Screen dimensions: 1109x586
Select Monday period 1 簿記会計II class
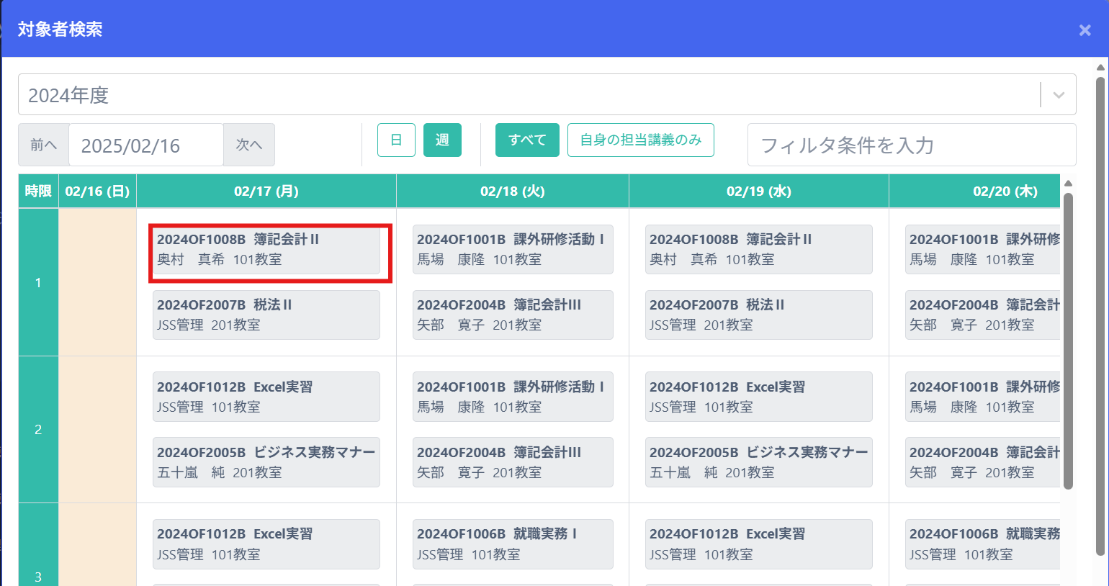point(266,250)
